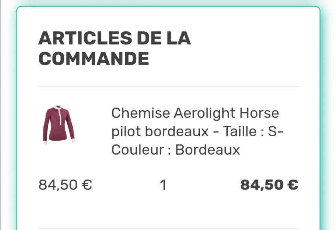This screenshot has height=230, width=336.
Task: Click the quantity value 1
Action: pos(163,185)
